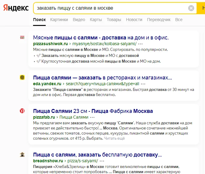This screenshot has width=205, height=174.
Task: Click snippet 'Мясные пиццы с салями в Москве и МО'
Action: point(100,50)
